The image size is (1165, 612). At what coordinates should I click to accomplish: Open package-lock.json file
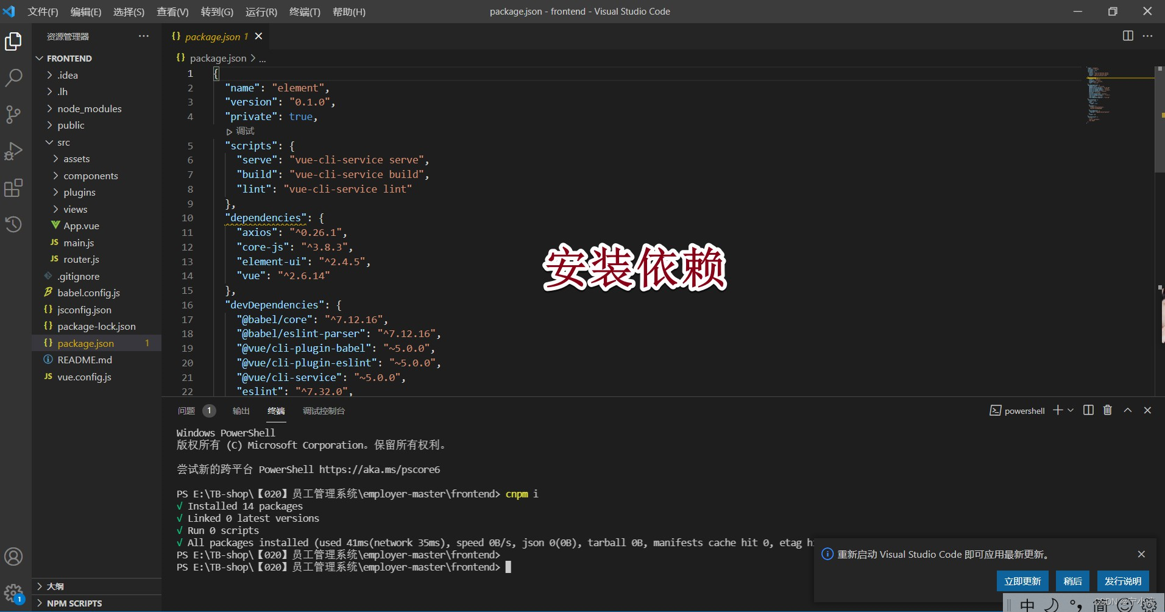tap(96, 326)
